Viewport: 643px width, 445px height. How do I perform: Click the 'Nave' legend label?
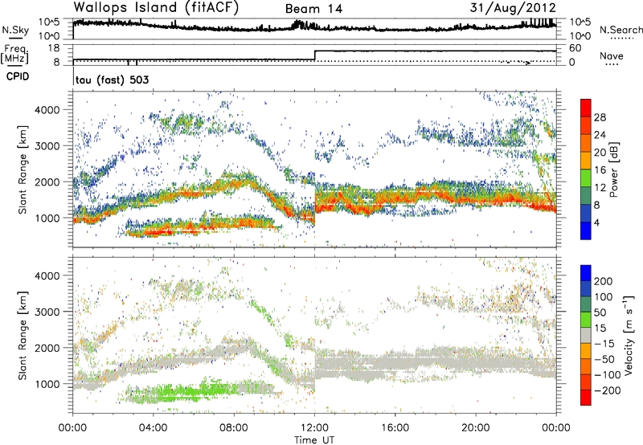tap(611, 55)
